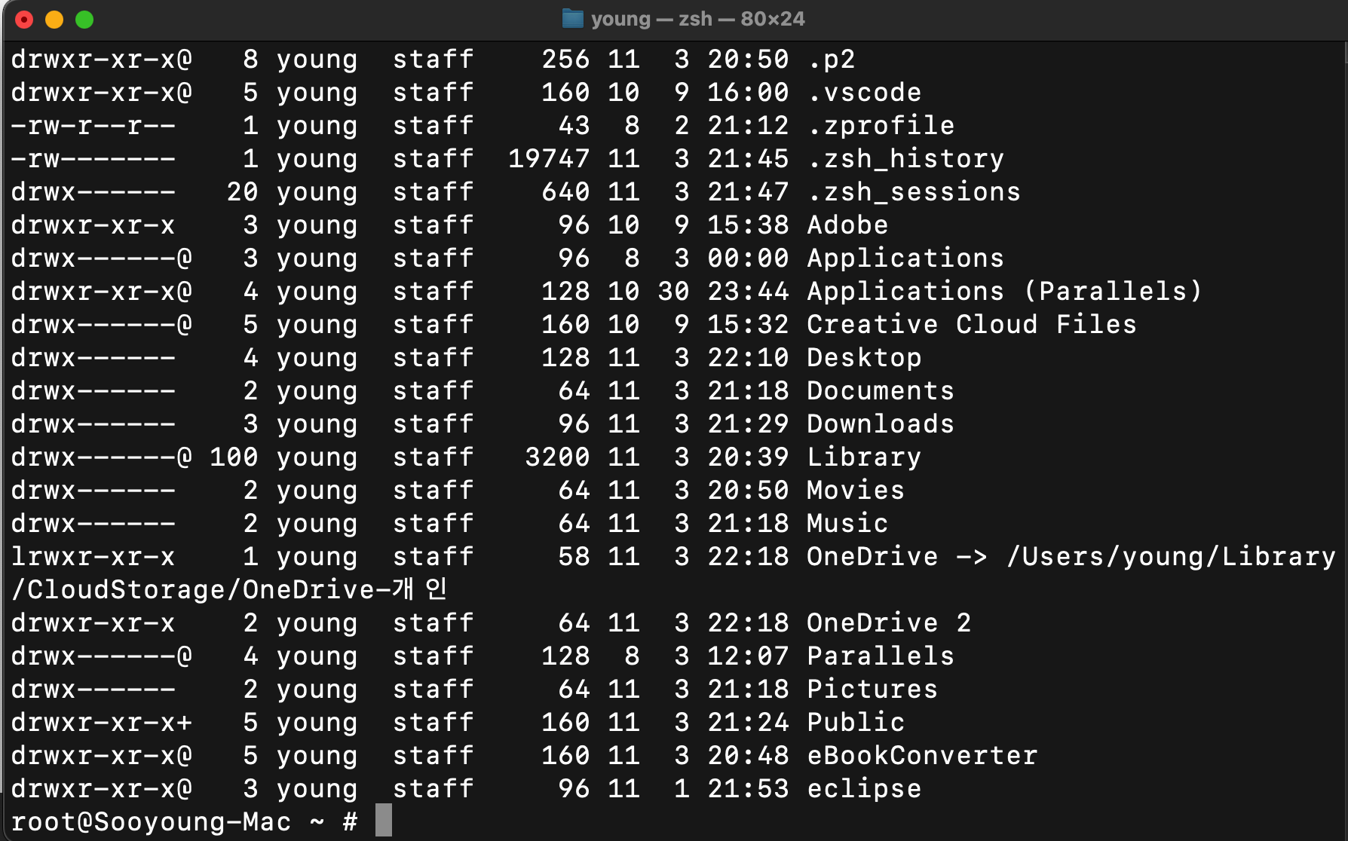The image size is (1348, 841).
Task: Click the .zsh_history filename in listing
Action: coord(905,159)
